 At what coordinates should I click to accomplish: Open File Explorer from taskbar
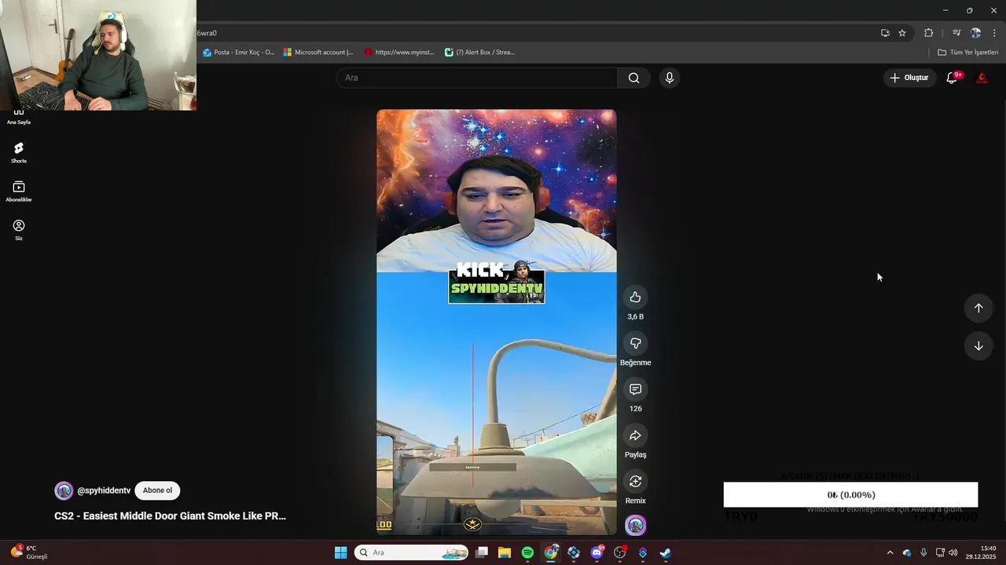click(505, 552)
